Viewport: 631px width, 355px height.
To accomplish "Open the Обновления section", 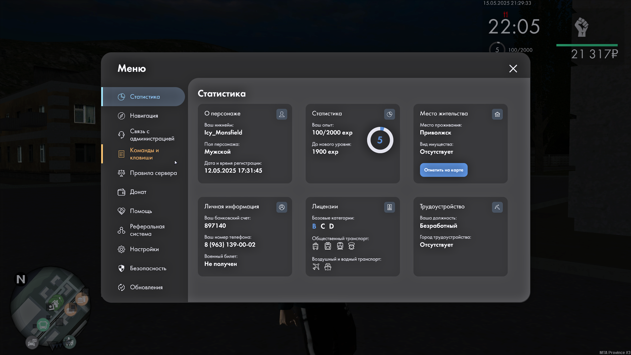I will tap(143, 287).
